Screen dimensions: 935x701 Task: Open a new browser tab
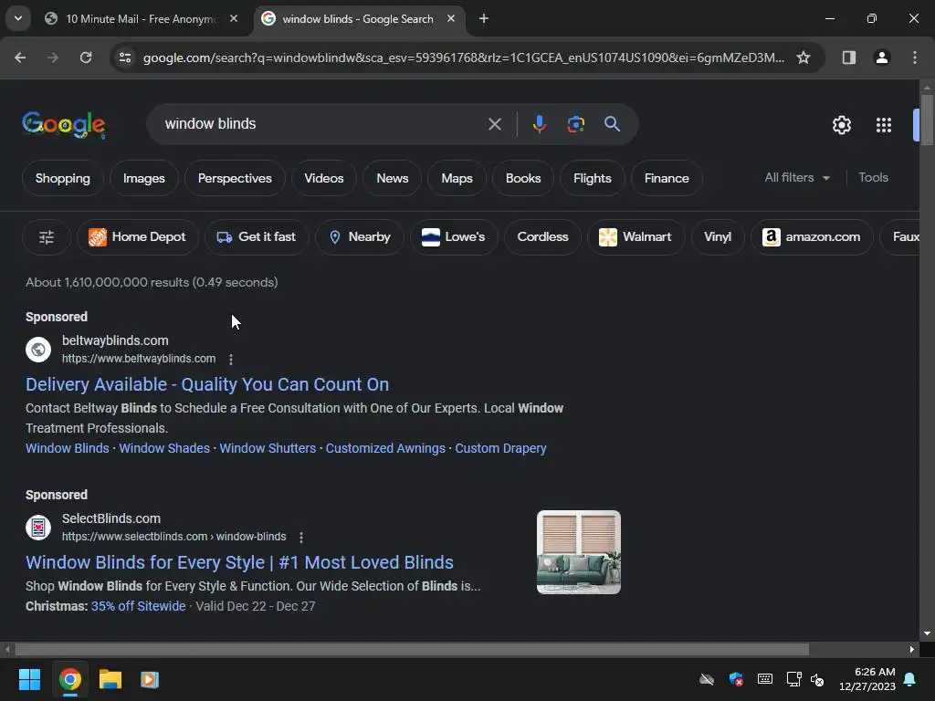(484, 19)
